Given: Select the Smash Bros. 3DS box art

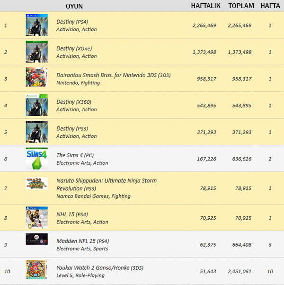Looking at the screenshot, I should 37,77.
